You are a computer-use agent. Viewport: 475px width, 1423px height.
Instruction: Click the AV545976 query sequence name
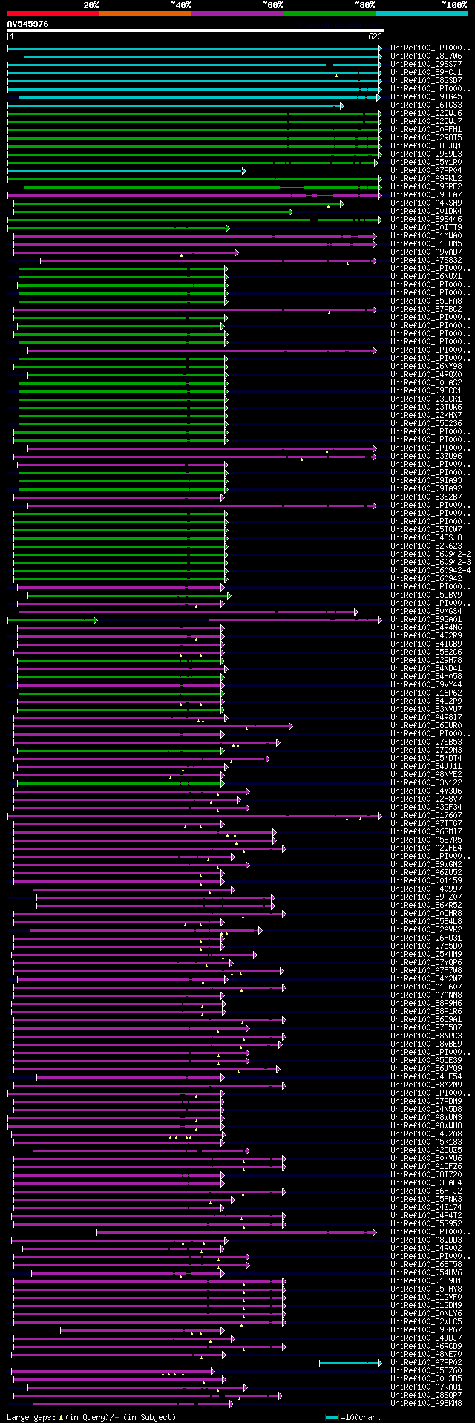(x=28, y=24)
